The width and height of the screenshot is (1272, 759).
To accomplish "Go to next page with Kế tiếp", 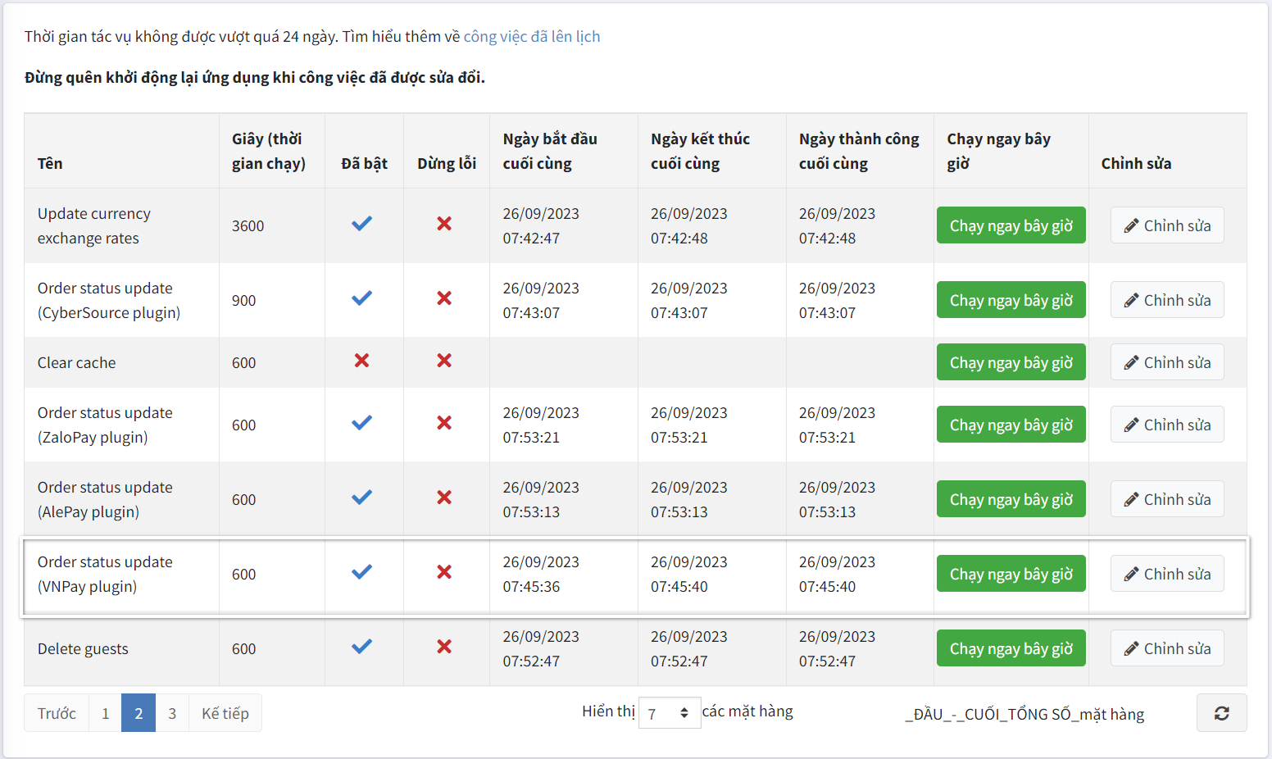I will 225,713.
